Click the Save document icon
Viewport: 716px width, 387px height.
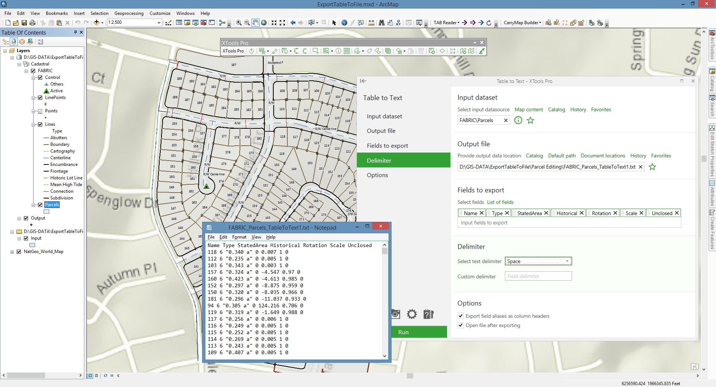[24, 23]
